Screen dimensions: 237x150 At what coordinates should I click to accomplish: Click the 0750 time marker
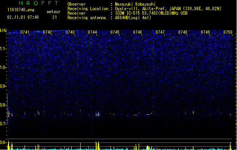click(x=228, y=32)
